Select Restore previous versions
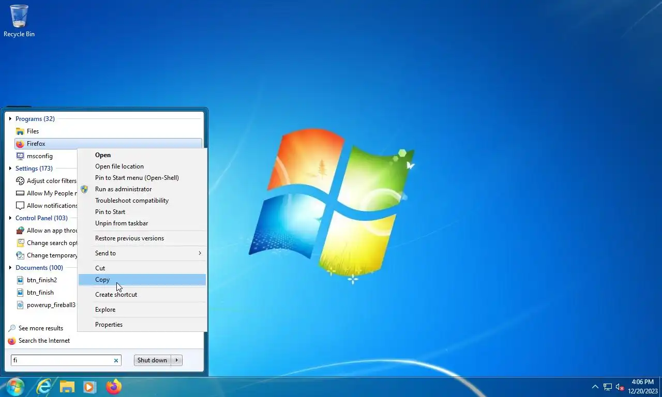The height and width of the screenshot is (397, 662). pos(142,238)
